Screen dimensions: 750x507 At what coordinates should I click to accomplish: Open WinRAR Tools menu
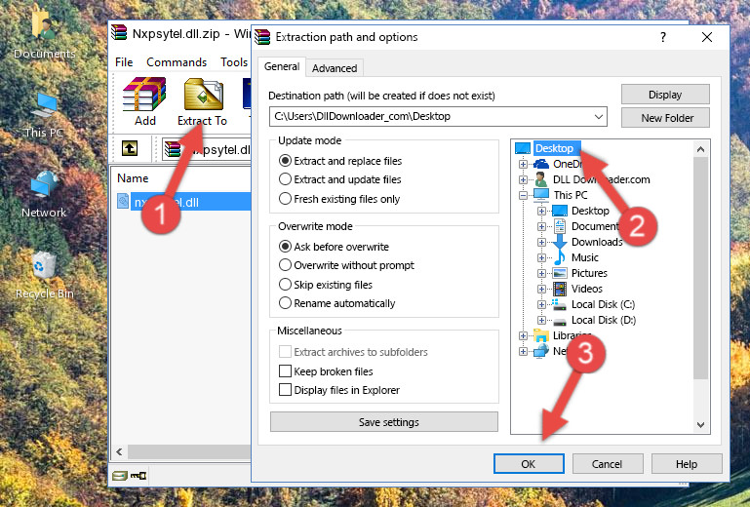234,62
